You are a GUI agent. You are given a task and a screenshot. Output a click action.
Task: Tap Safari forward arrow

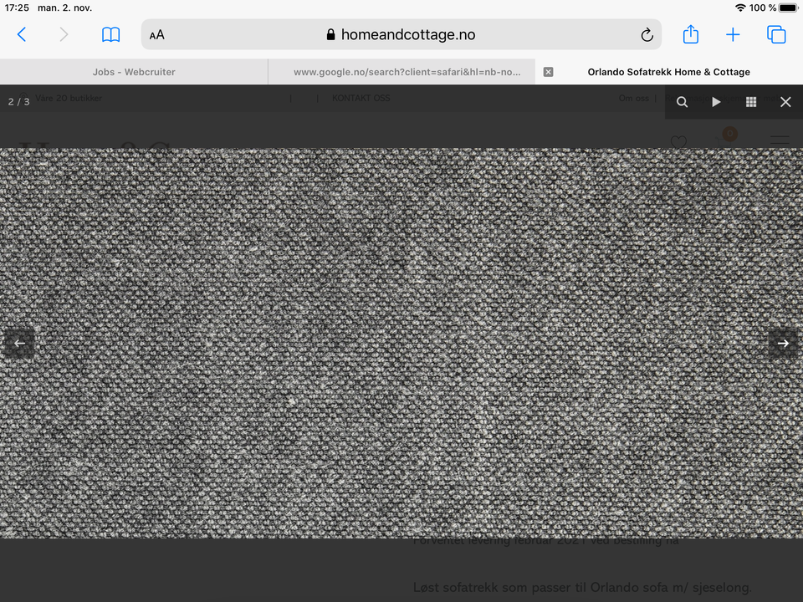pos(64,35)
